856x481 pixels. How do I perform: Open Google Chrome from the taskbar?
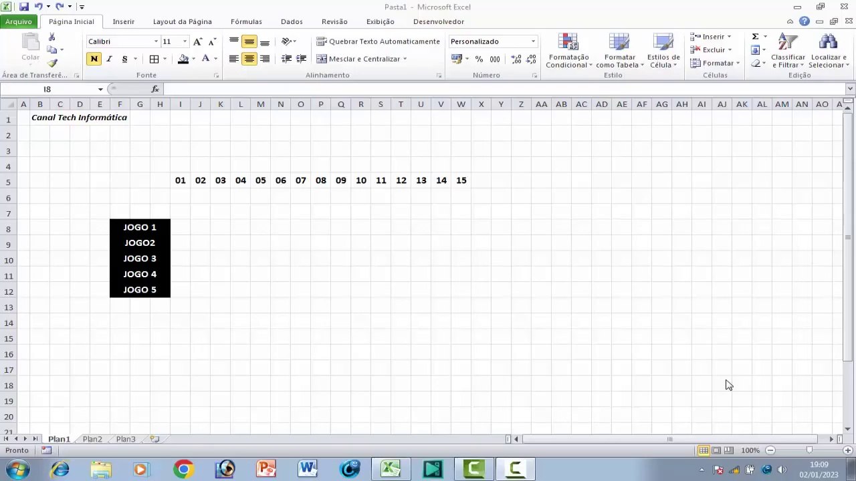(183, 470)
